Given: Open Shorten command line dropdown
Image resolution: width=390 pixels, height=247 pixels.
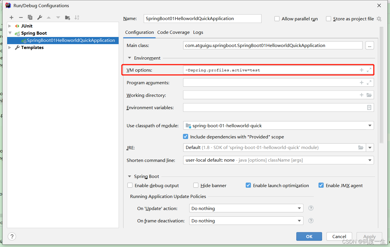Looking at the screenshot, I should 370,160.
